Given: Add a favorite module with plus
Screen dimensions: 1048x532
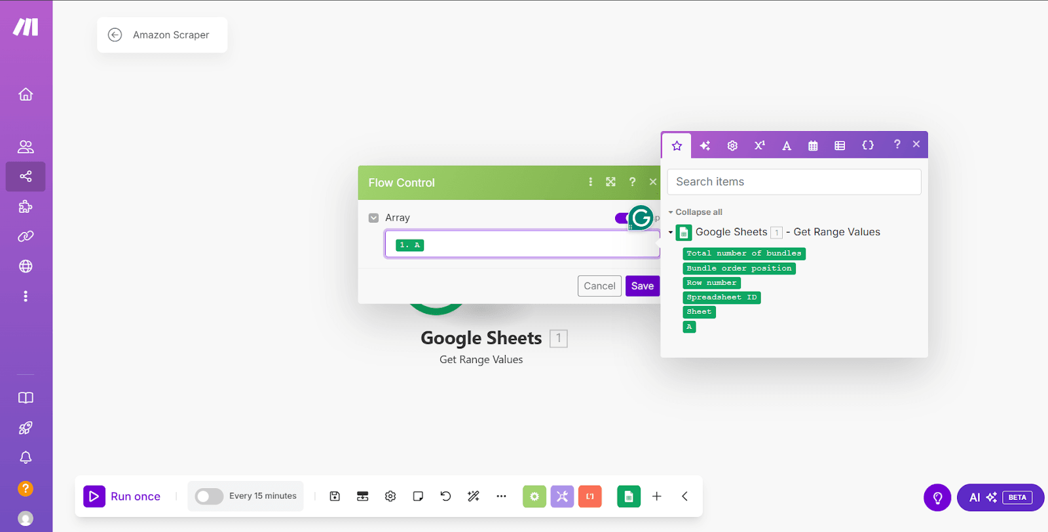Looking at the screenshot, I should (x=656, y=496).
